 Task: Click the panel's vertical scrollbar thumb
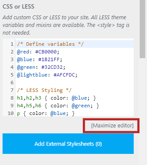tap(142, 29)
